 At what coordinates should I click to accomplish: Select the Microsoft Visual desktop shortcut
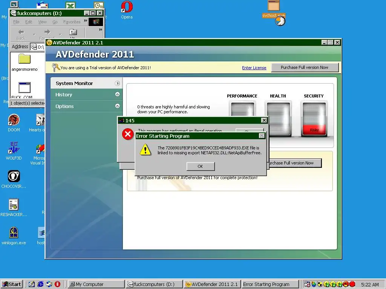pos(37,155)
